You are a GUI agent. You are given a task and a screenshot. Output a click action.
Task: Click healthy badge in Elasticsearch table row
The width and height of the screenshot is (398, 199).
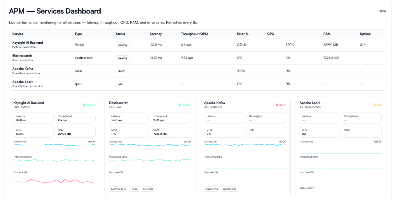(x=122, y=58)
